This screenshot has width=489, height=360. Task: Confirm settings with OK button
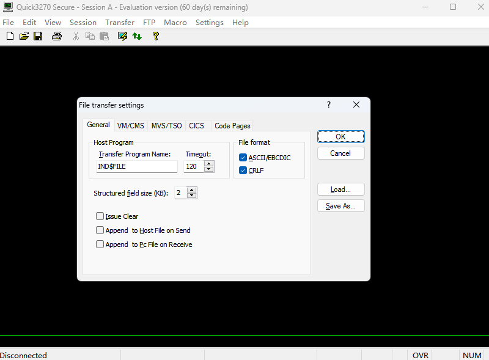341,137
